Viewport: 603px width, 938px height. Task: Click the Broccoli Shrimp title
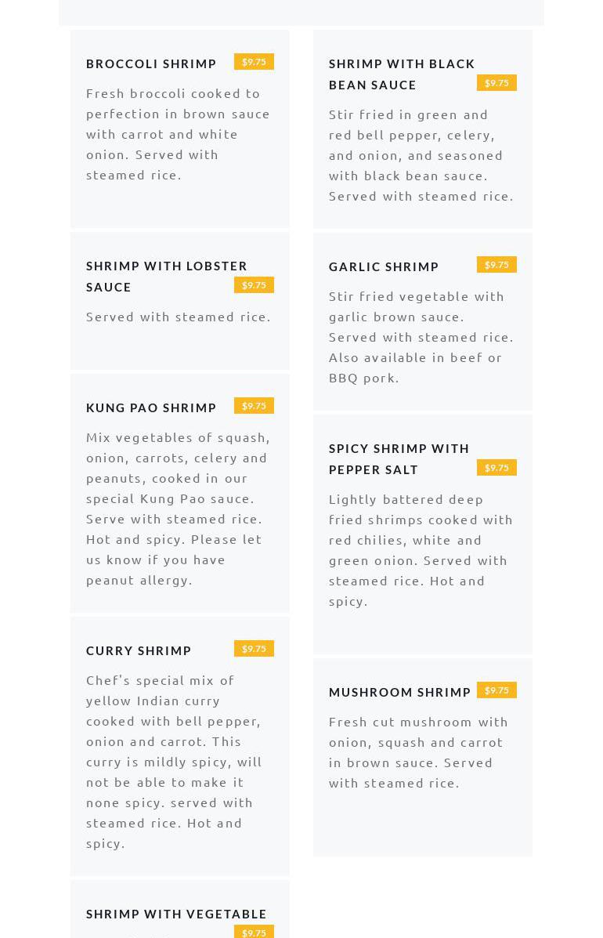[151, 63]
